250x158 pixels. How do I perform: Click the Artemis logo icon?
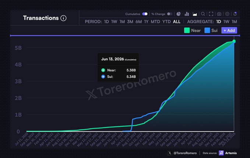(x=221, y=153)
